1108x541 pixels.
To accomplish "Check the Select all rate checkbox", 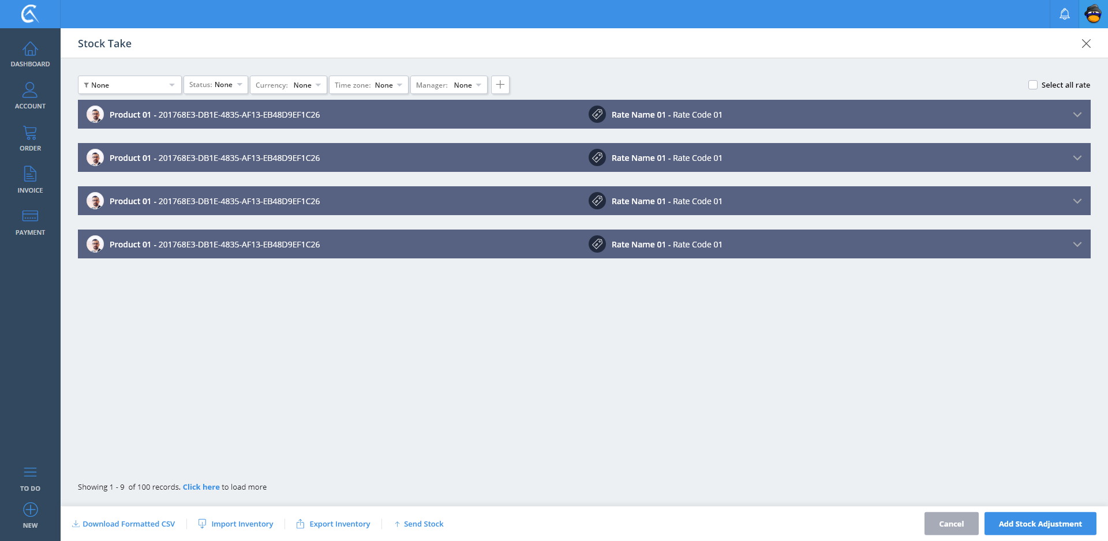I will coord(1032,85).
